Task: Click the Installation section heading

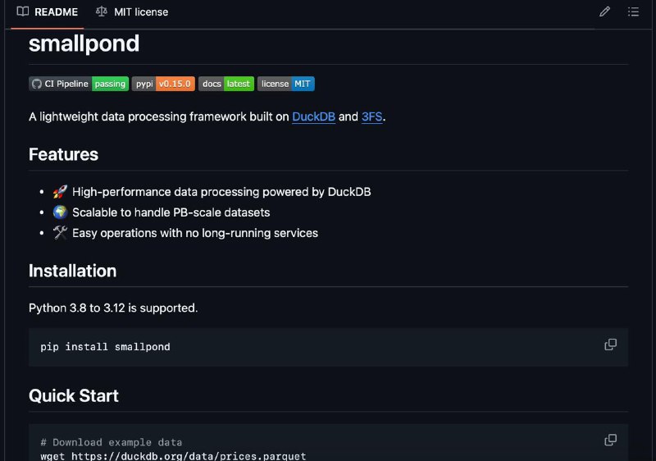Action: (72, 271)
